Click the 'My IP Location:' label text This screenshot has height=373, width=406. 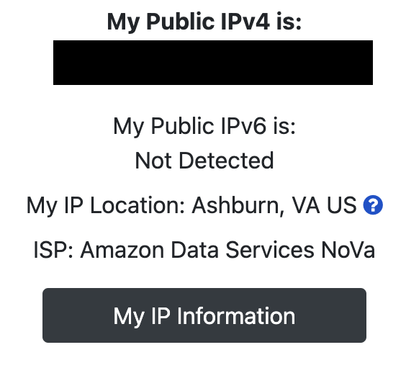[x=106, y=205]
